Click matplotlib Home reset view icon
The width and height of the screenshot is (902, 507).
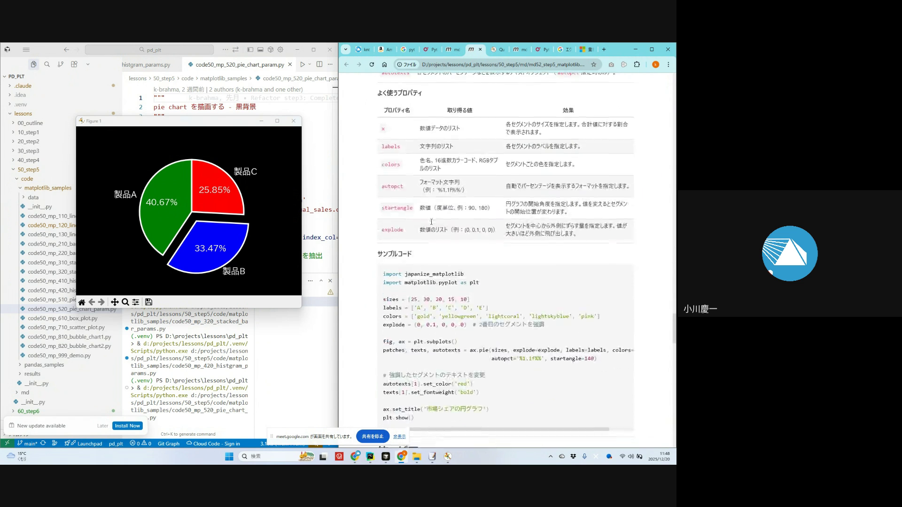click(x=82, y=302)
